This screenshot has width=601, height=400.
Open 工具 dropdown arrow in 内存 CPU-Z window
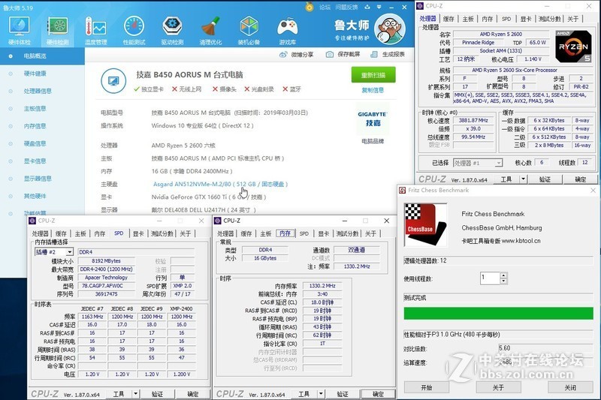[321, 394]
